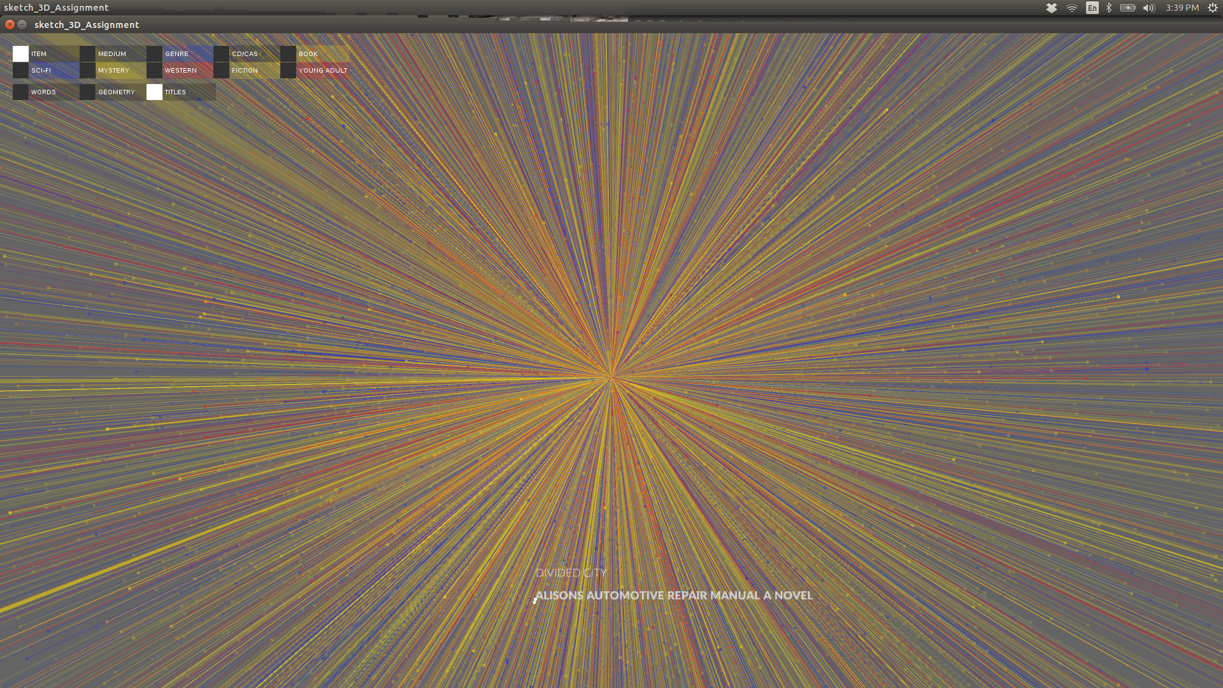
Task: Turn on the MYSTERY filter
Action: 87,71
